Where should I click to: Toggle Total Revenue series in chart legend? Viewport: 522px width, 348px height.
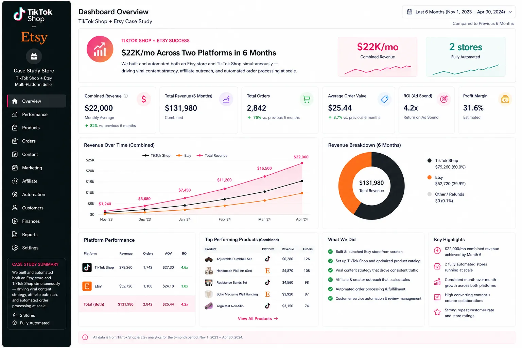coord(212,156)
